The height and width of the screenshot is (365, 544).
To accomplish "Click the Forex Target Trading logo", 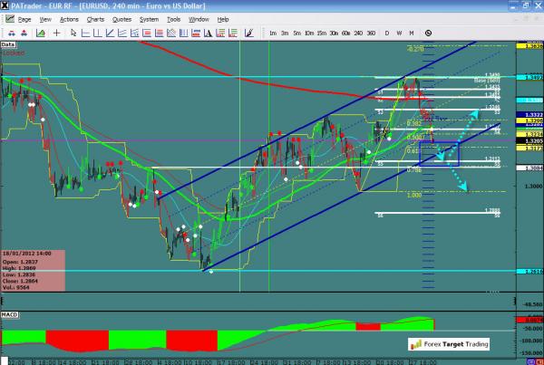I will [x=449, y=344].
